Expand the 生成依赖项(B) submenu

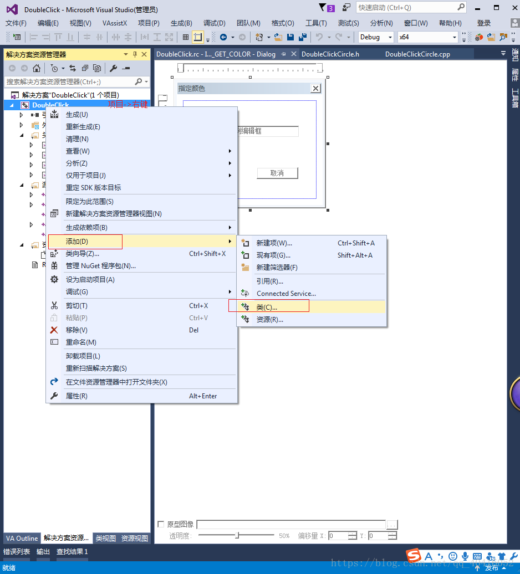(142, 227)
